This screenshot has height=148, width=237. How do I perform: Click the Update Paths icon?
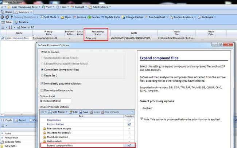click(x=103, y=17)
